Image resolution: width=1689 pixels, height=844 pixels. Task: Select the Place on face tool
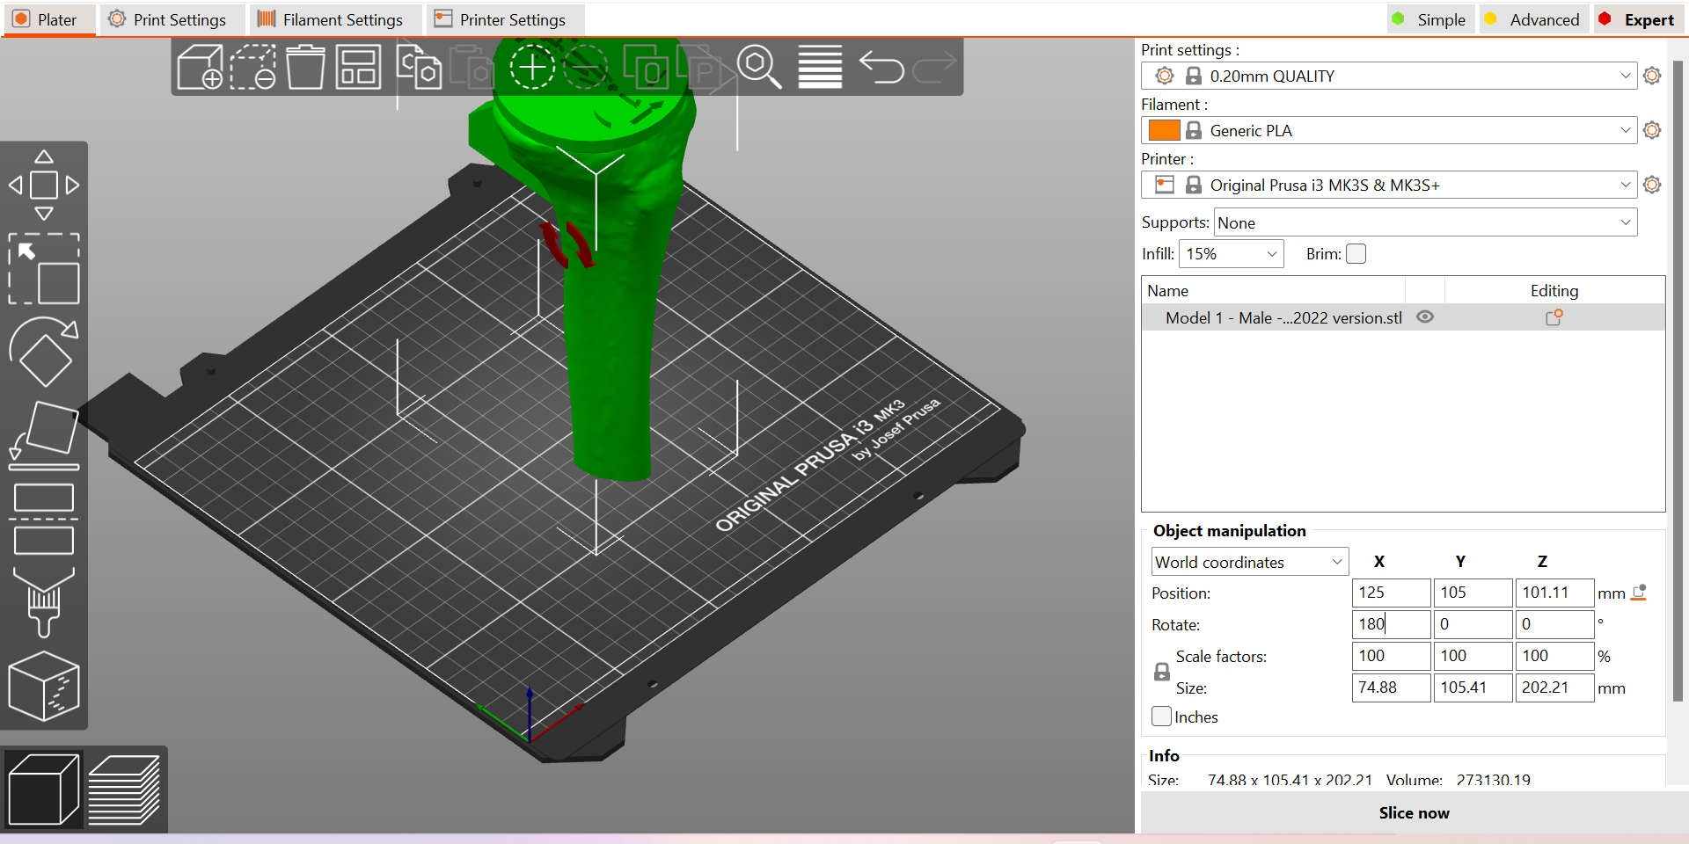click(x=43, y=435)
